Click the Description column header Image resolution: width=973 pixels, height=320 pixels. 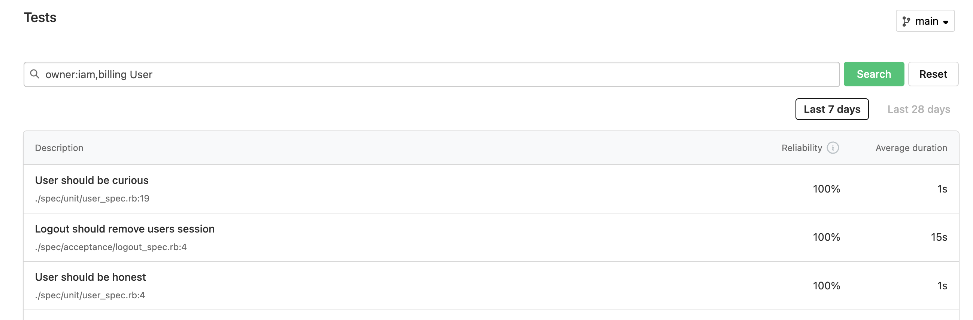click(x=59, y=148)
